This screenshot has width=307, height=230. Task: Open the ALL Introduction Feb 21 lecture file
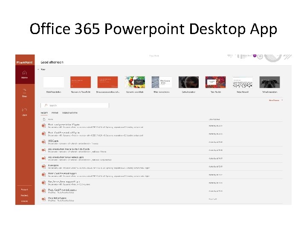[162, 150]
